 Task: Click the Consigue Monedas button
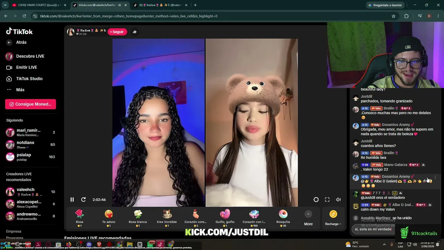[x=31, y=104]
